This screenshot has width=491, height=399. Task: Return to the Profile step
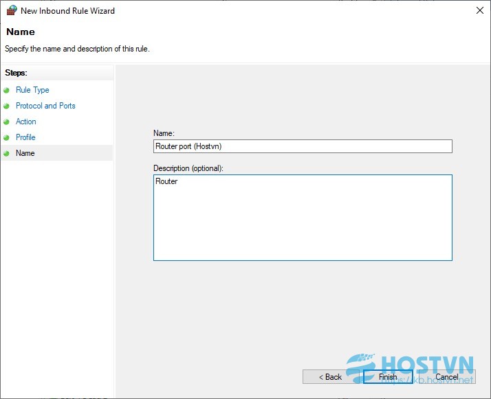(25, 137)
